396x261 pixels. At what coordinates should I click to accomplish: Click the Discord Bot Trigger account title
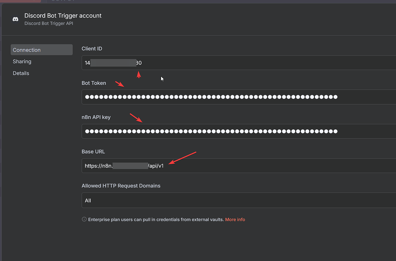63,16
